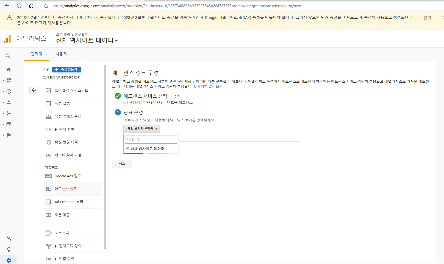Click the 모든 제품 link icon
Viewport: 444px width, 264px height.
48,215
